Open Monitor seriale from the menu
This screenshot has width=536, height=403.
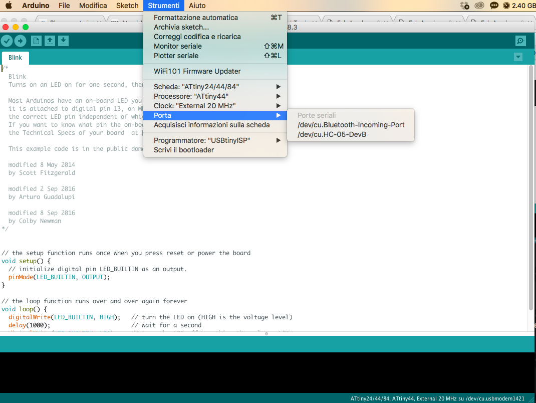[215, 46]
